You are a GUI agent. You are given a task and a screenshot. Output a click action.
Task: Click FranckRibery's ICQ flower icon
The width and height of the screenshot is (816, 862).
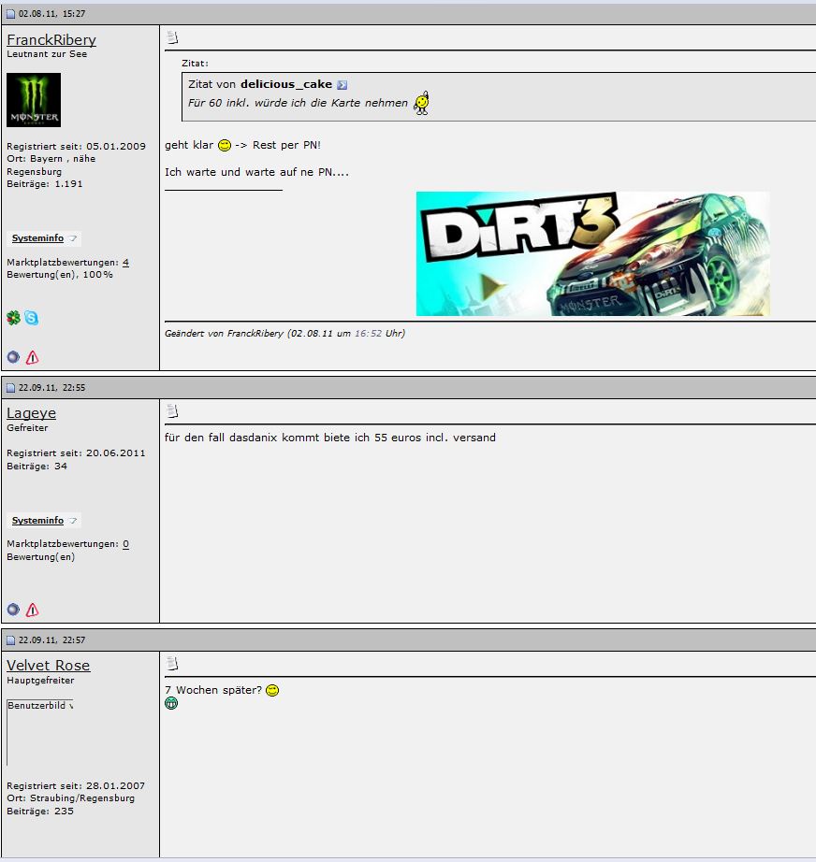13,318
